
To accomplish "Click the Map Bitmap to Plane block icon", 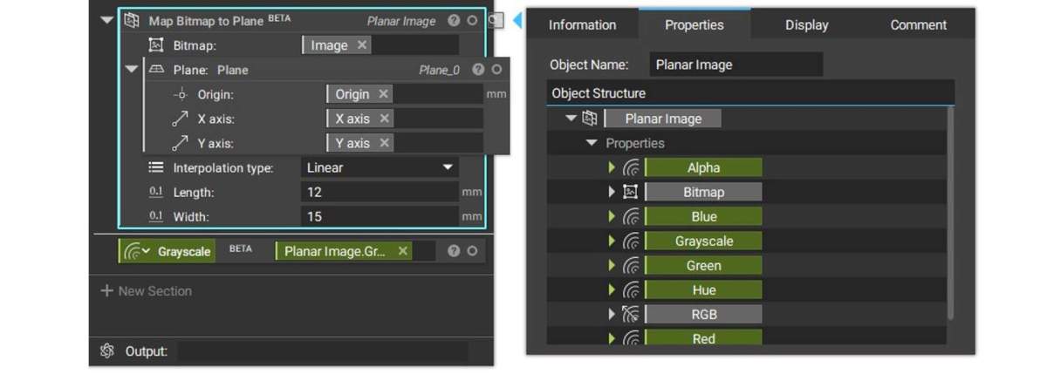I will tap(132, 20).
